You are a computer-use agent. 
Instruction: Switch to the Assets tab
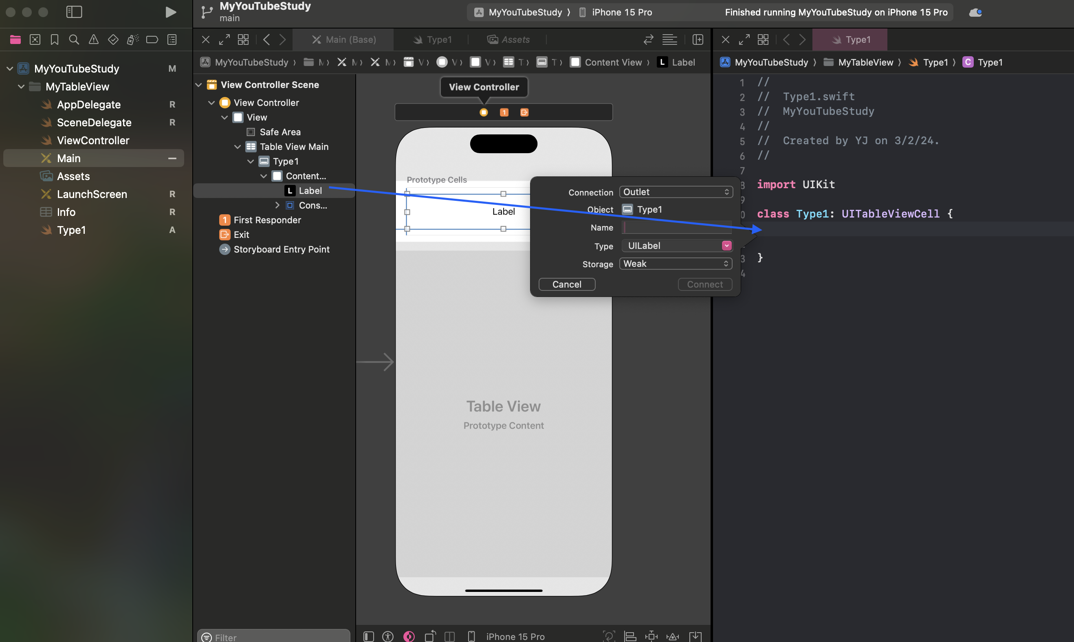pyautogui.click(x=511, y=40)
